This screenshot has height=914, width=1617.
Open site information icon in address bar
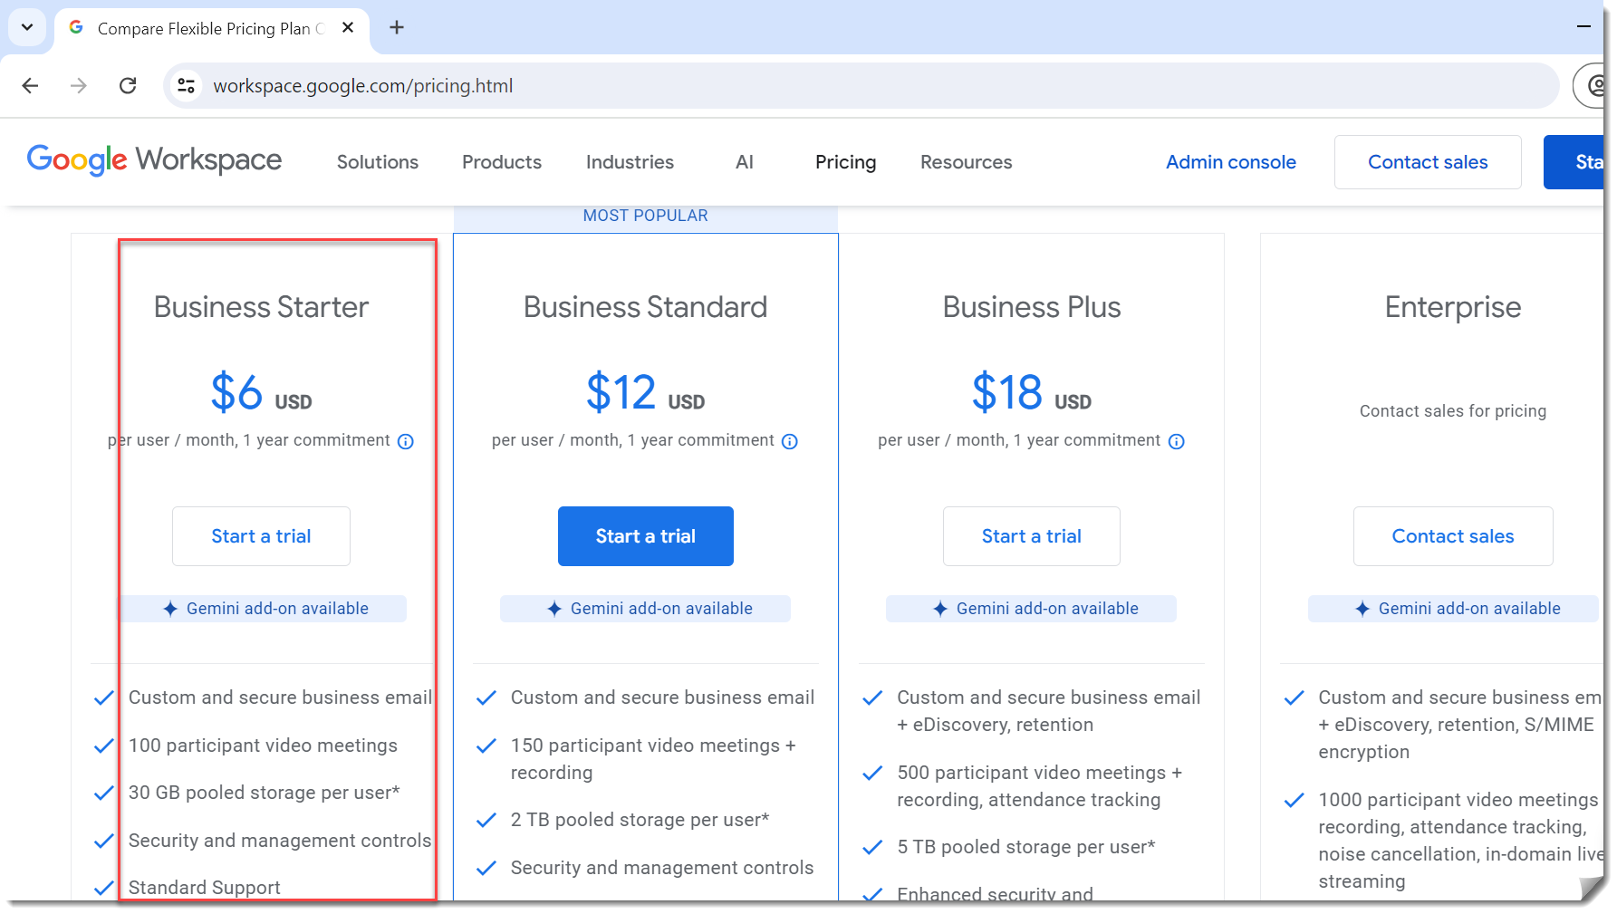187,85
